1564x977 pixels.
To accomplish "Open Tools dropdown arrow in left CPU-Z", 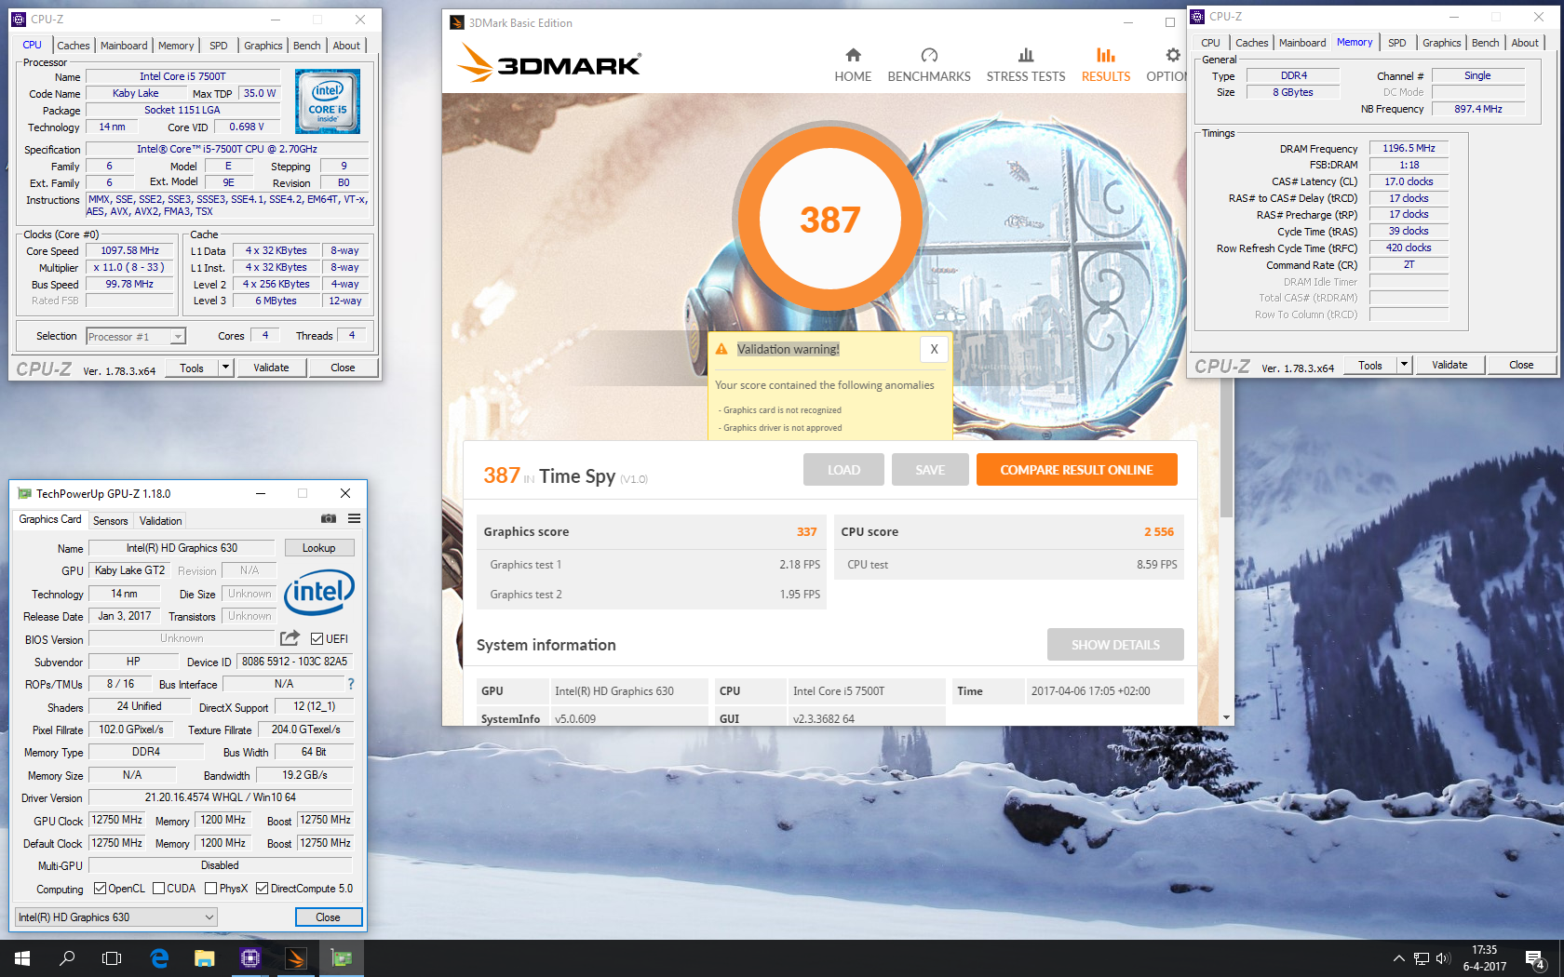I will [x=225, y=368].
